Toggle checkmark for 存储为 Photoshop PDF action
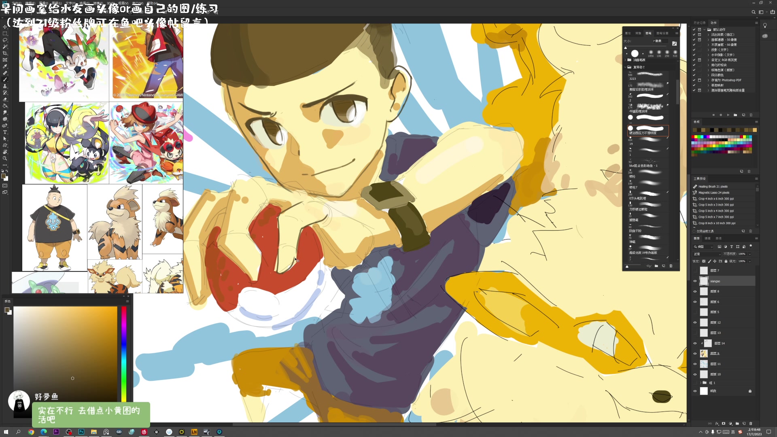 [x=694, y=80]
